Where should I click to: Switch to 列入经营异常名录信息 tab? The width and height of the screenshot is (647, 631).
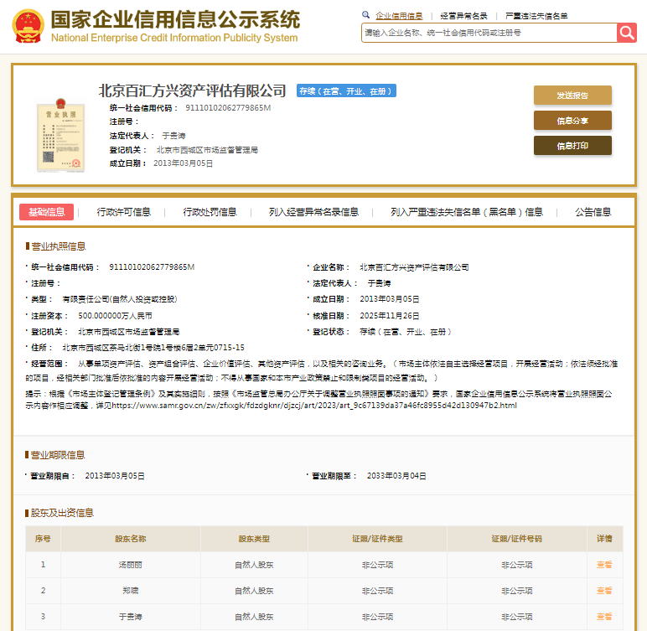tap(313, 212)
